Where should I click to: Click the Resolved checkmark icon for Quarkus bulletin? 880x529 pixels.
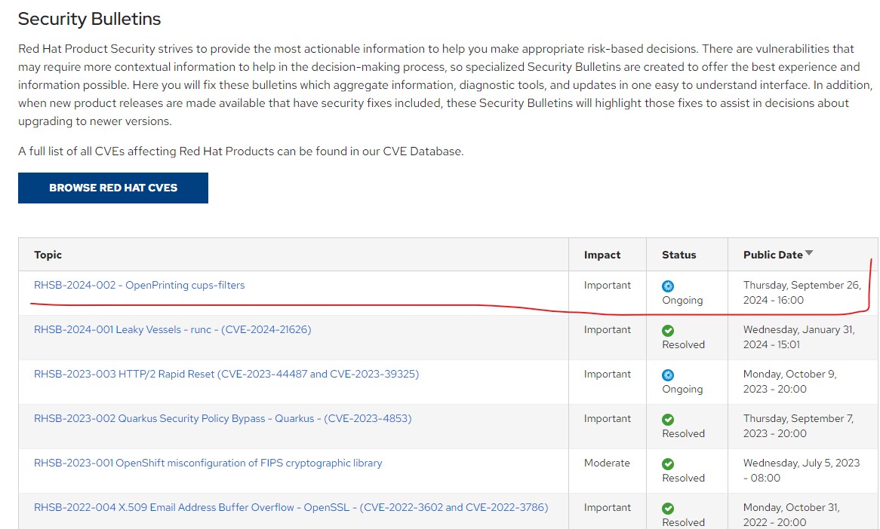pos(668,419)
